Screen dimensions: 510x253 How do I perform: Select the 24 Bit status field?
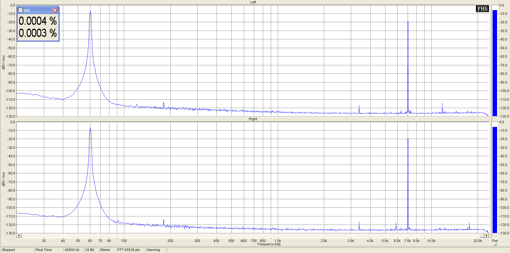coord(91,250)
